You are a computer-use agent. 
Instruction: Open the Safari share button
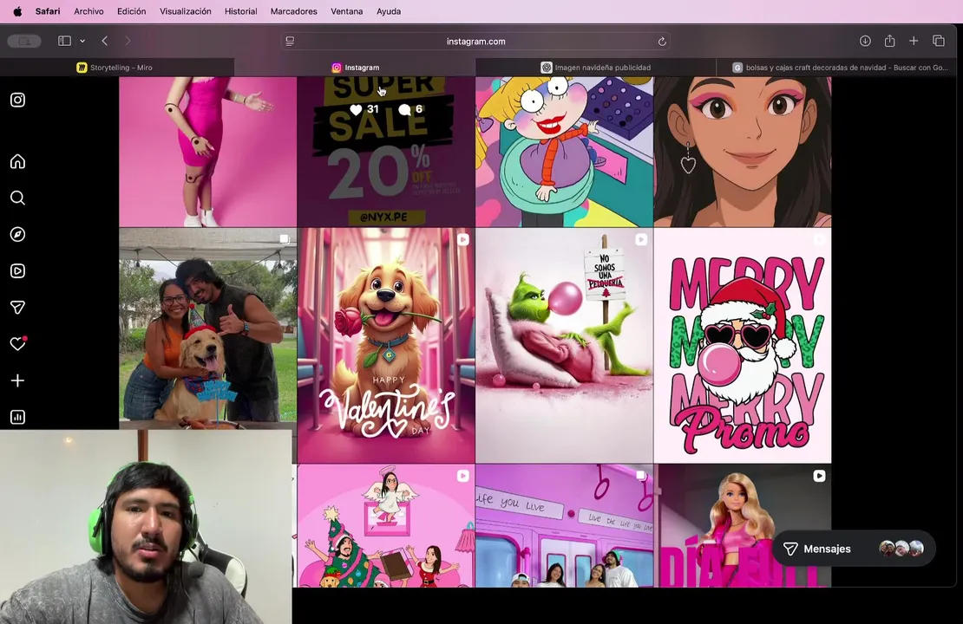[889, 41]
